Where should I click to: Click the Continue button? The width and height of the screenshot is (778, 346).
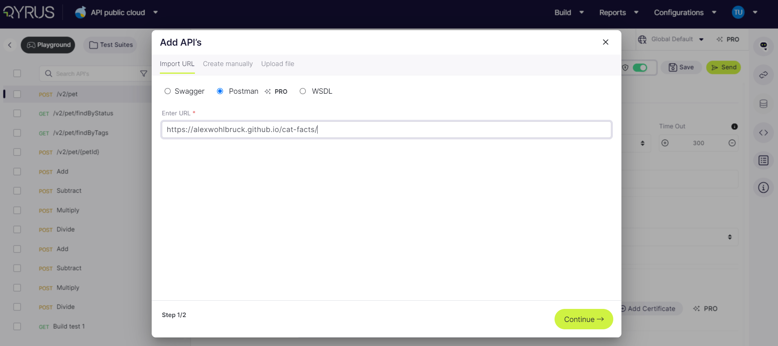pos(583,319)
